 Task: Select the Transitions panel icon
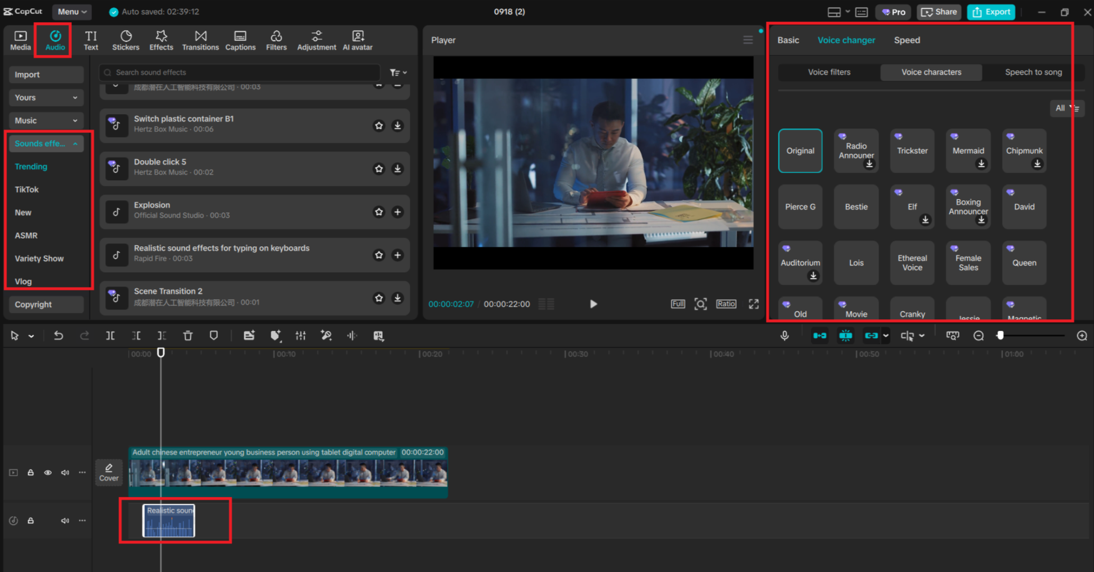[200, 40]
